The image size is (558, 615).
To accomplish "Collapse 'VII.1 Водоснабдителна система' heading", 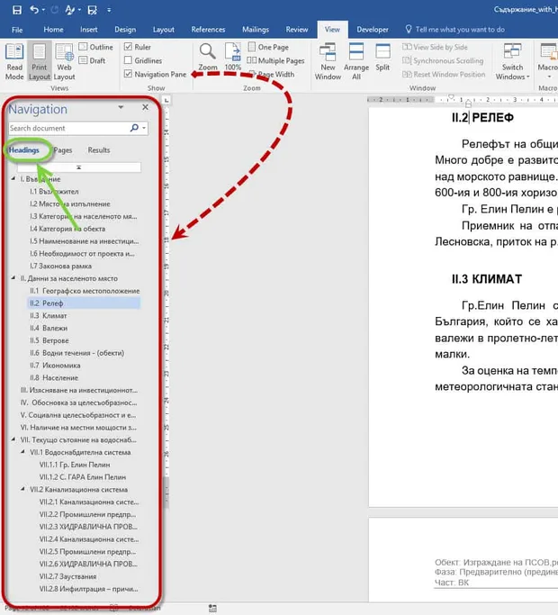I will click(x=22, y=452).
